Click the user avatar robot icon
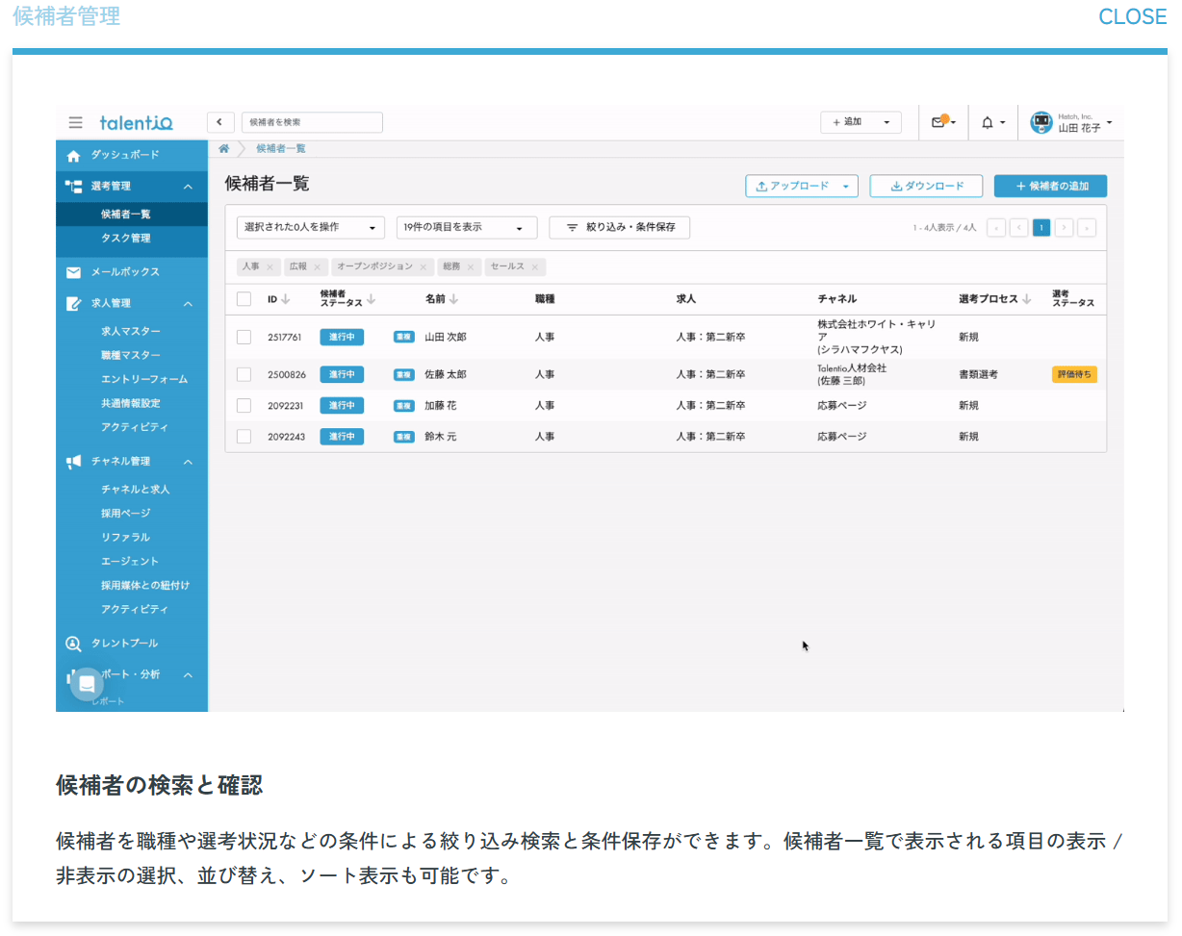 coord(1041,122)
